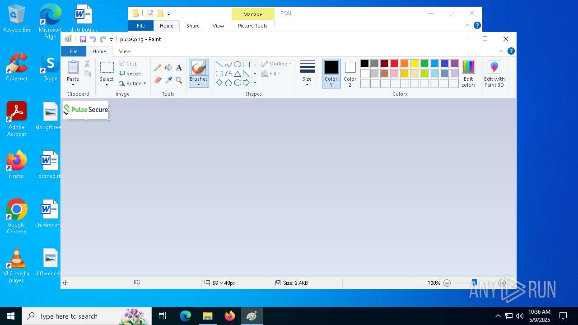
Task: Open the Size thickness dropdown
Action: click(307, 74)
